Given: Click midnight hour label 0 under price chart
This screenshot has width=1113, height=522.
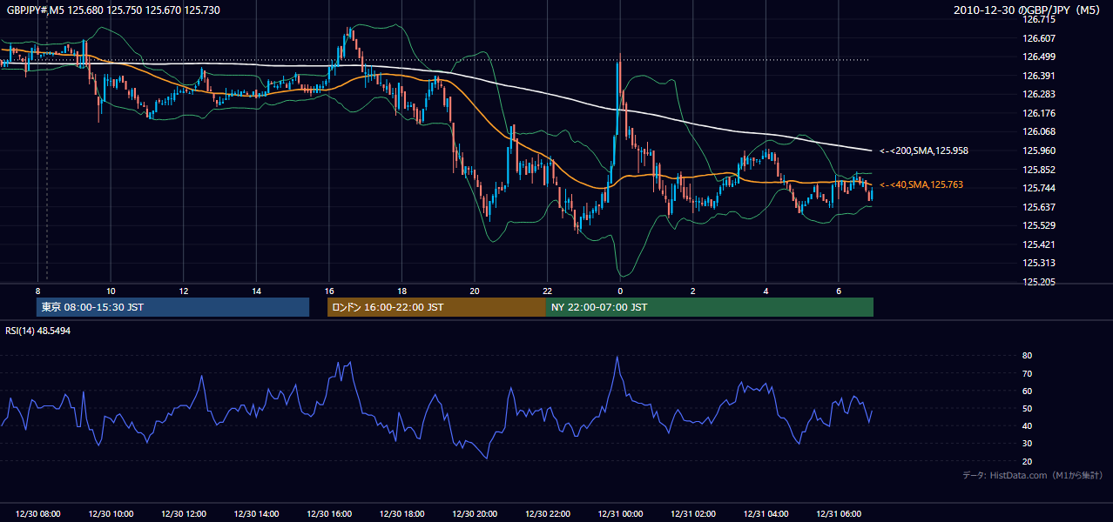Looking at the screenshot, I should (620, 291).
